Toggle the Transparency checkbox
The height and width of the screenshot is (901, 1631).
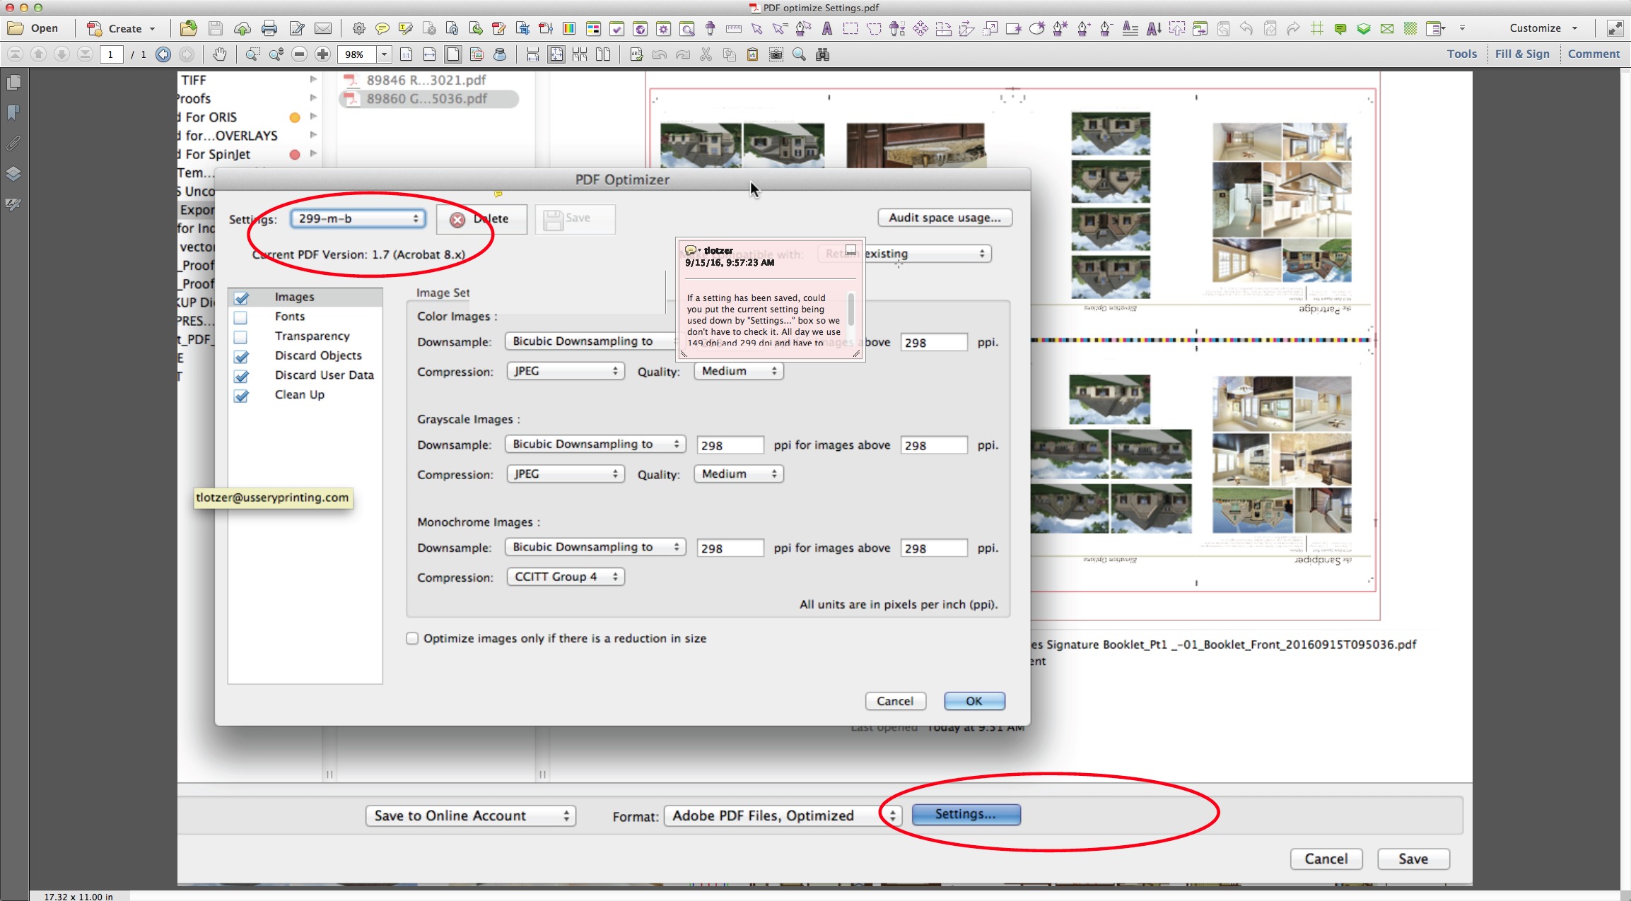(241, 337)
